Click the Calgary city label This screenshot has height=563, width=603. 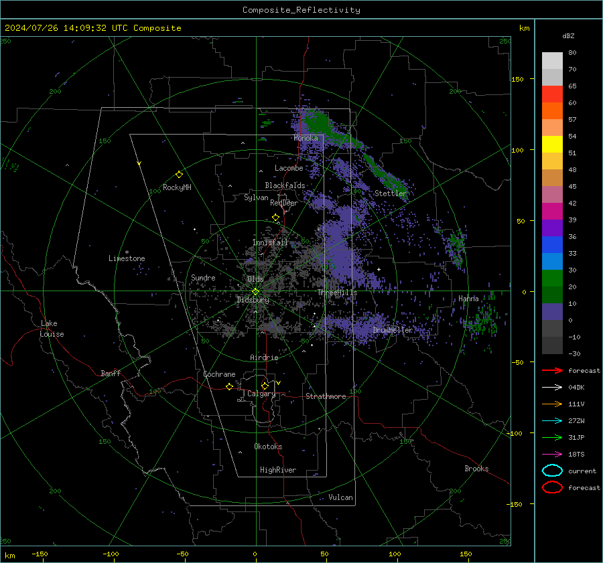[x=261, y=394]
